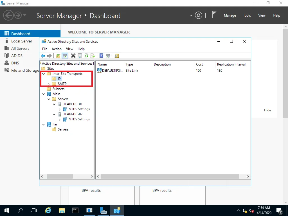Open the Action menu
Image resolution: width=288 pixels, height=216 pixels.
pos(57,49)
